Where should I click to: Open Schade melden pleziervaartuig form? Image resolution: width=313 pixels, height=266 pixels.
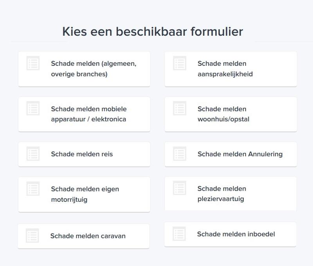222,194
